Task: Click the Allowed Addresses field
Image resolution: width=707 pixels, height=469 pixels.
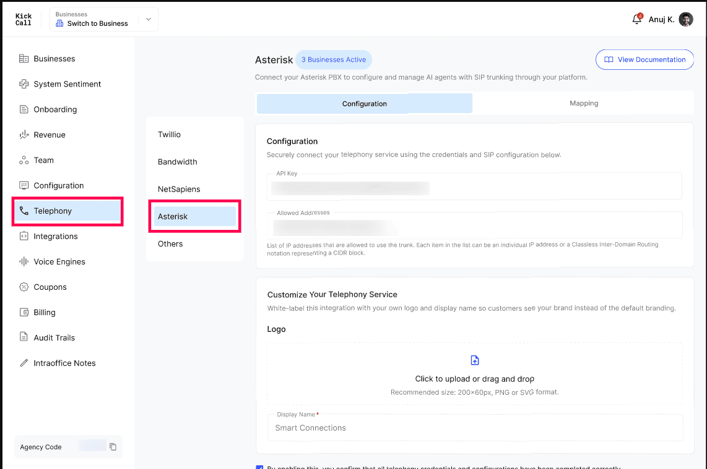Action: [474, 226]
